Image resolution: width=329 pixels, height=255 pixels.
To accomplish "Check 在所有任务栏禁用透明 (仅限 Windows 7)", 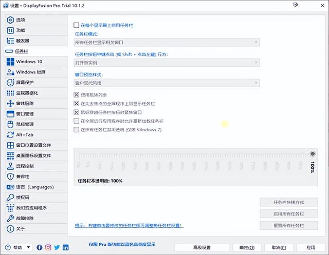I will 77,130.
